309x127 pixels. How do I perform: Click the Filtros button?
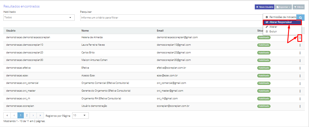pos(299,7)
